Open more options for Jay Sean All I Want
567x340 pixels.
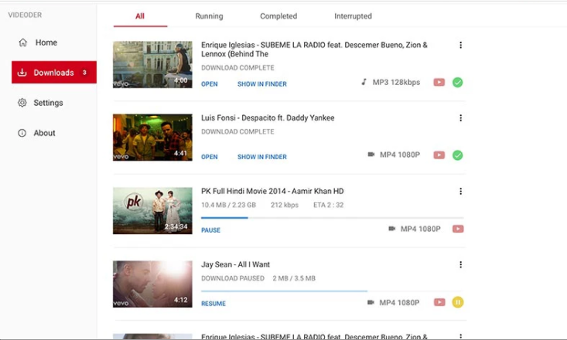tap(461, 264)
